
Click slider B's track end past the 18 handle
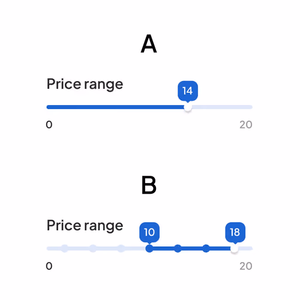pos(246,248)
